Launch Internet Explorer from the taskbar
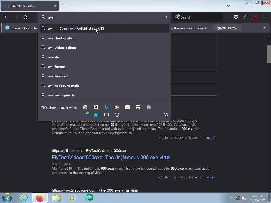This screenshot has height=203, width=271. pos(24,198)
